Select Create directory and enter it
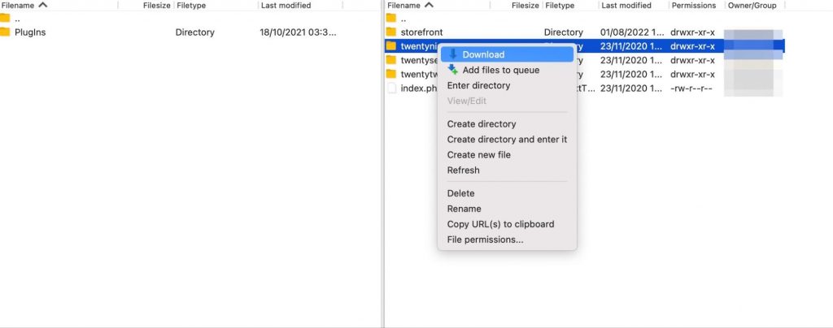Image resolution: width=833 pixels, height=328 pixels. pyautogui.click(x=507, y=139)
